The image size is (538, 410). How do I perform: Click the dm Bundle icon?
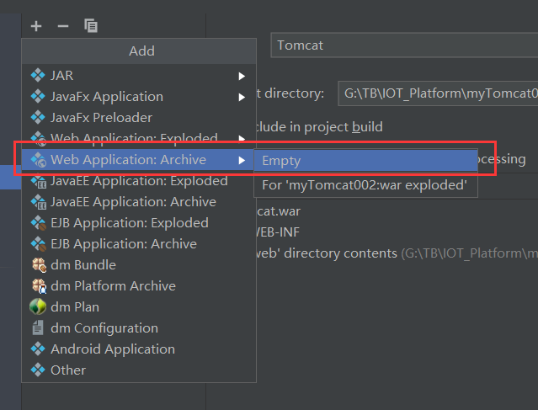pos(37,265)
